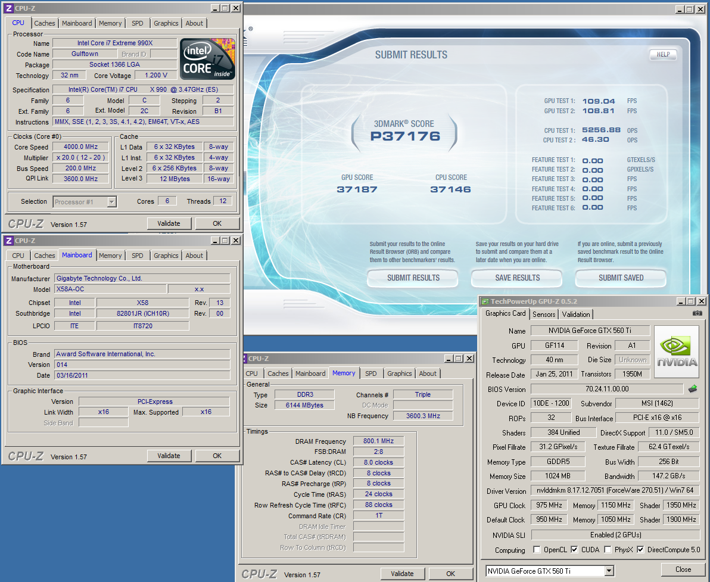Switch to Caches tab in top CPU-Z window

(44, 23)
